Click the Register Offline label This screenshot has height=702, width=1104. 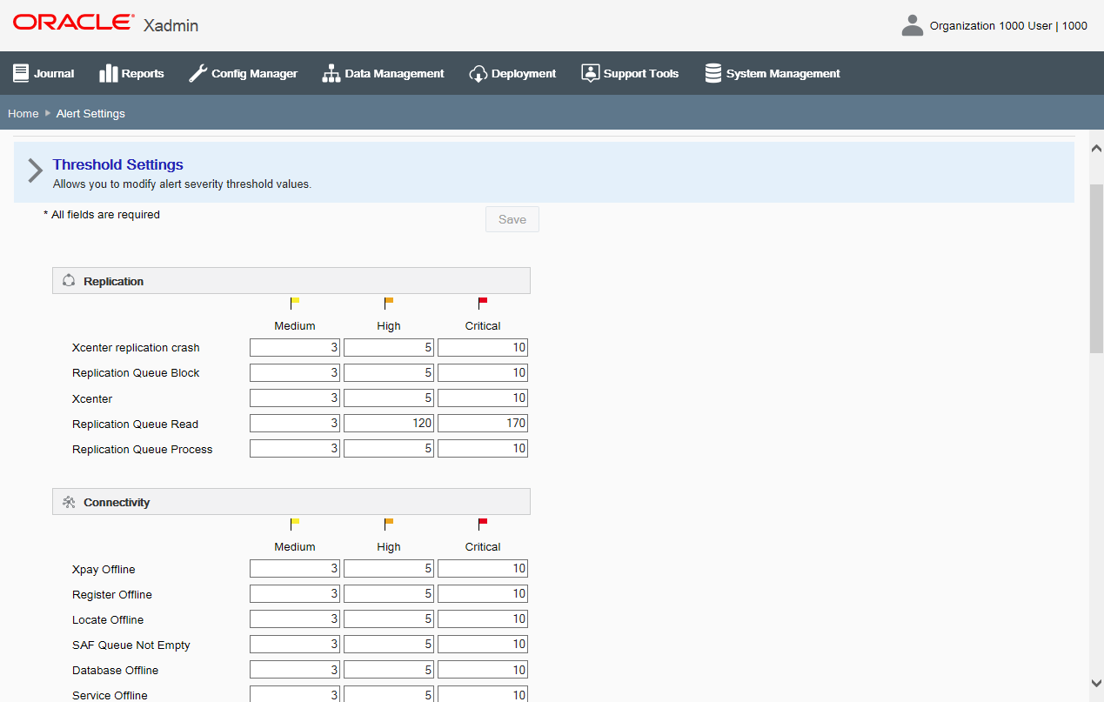(112, 595)
